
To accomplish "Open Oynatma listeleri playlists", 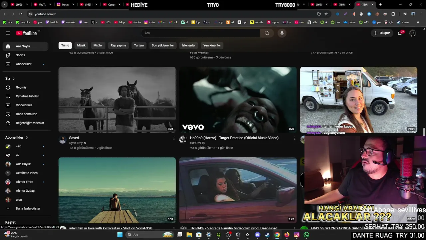I will 25,96.
